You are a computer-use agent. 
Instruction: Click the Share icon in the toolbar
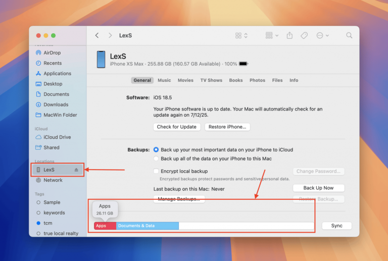tap(289, 35)
